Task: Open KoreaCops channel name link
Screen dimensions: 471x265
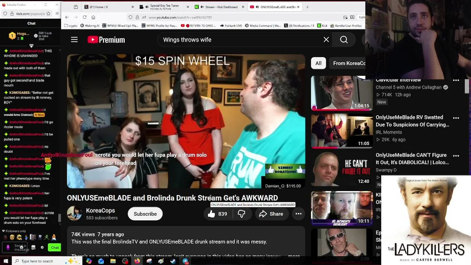Action: (100, 211)
